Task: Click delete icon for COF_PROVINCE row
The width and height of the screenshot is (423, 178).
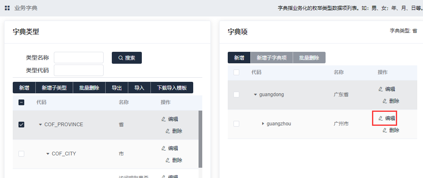Action: [x=168, y=131]
